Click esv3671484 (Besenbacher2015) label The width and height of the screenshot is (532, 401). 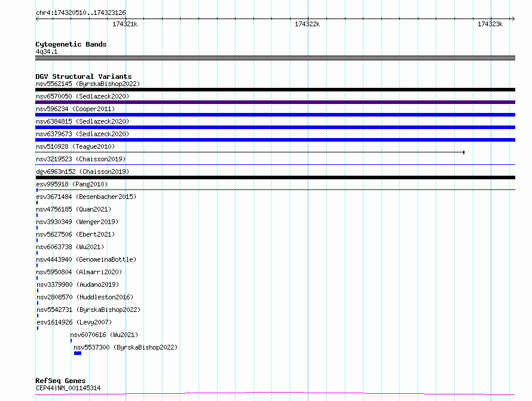(86, 197)
